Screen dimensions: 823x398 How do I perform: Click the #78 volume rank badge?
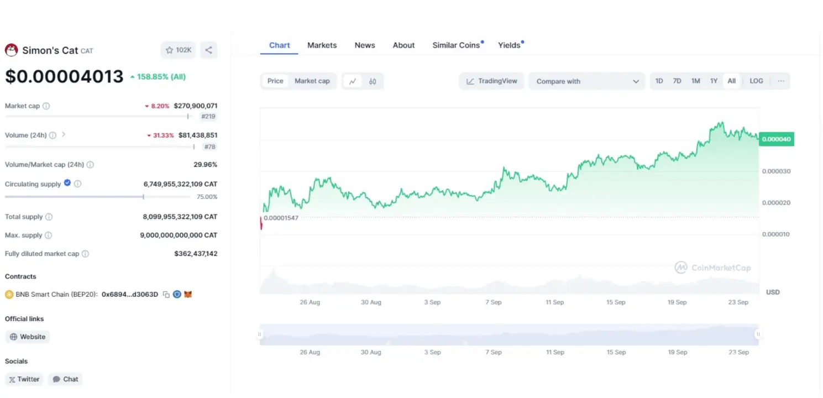(x=210, y=147)
